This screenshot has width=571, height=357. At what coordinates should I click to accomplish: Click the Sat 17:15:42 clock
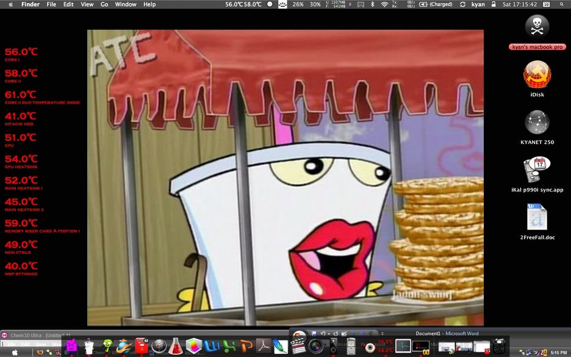click(x=520, y=4)
